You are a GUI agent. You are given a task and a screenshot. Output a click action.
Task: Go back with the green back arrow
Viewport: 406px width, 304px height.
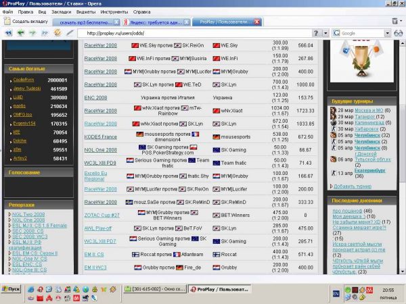pyautogui.click(x=21, y=33)
